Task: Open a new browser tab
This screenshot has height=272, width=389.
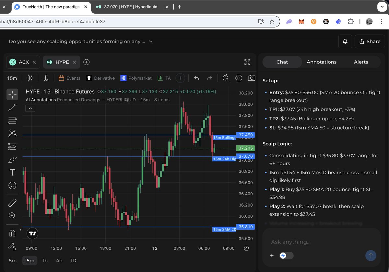Action: pos(180,7)
